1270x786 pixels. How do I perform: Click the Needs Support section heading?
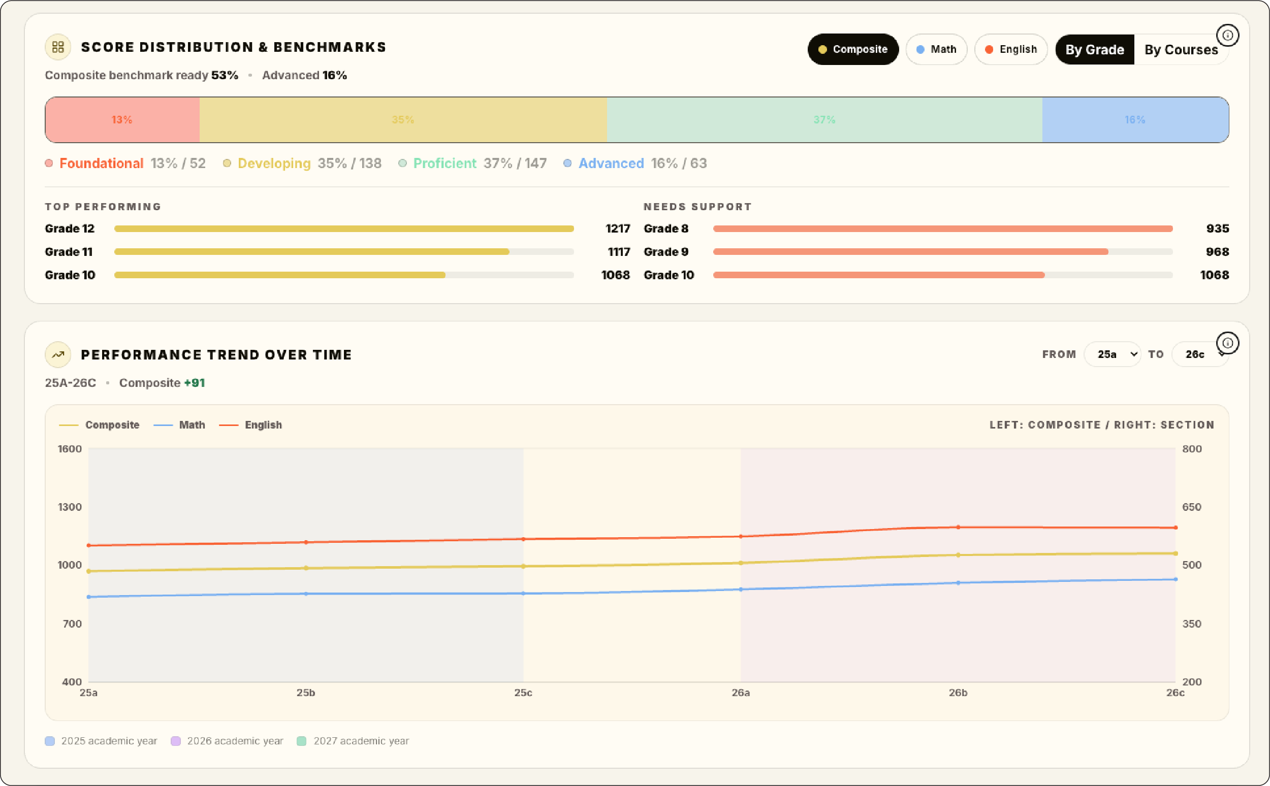coord(697,207)
